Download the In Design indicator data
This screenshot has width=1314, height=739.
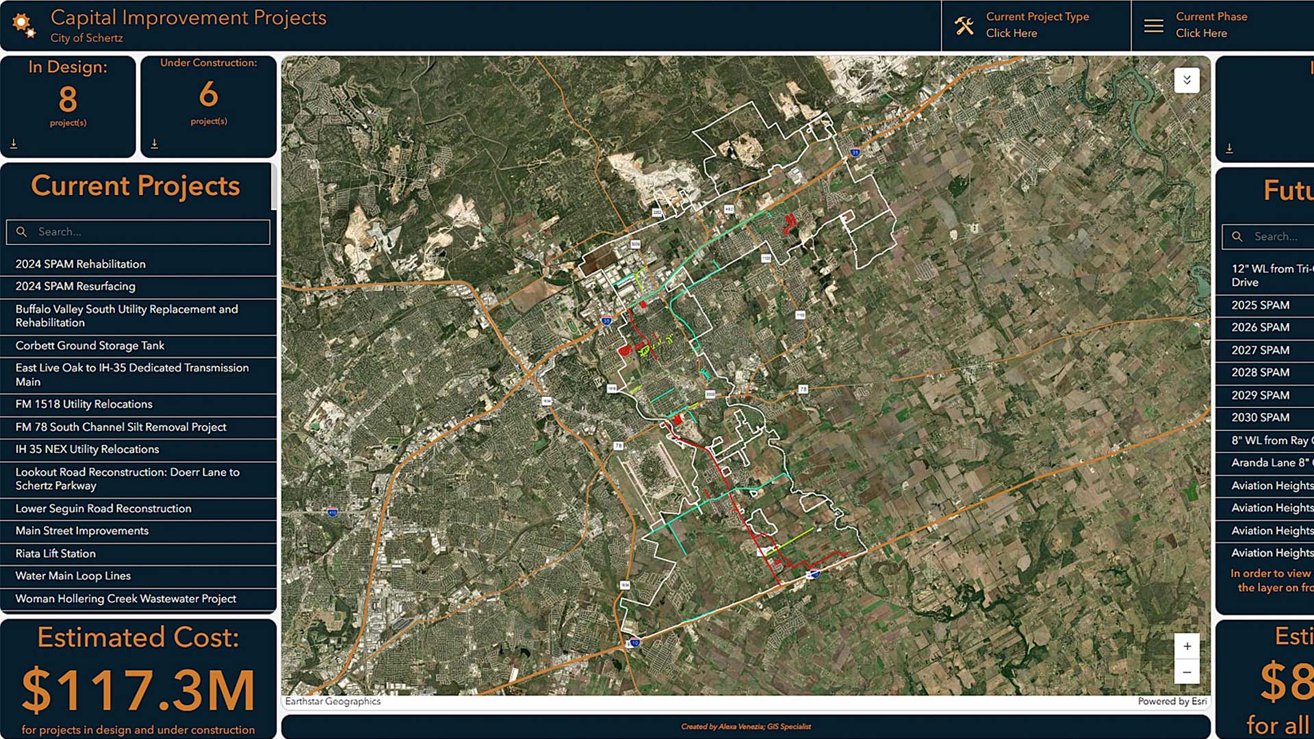click(x=14, y=144)
